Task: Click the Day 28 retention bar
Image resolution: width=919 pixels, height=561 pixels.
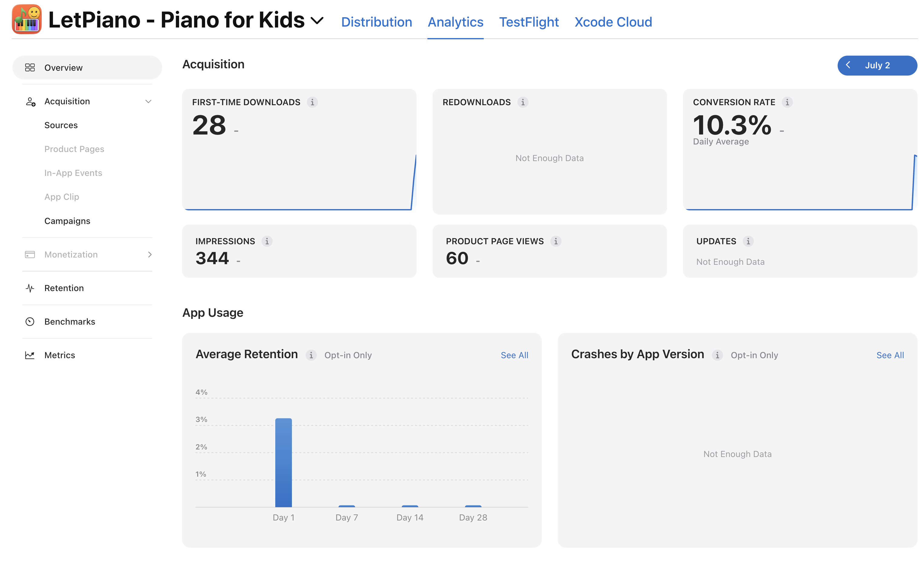Action: coord(473,506)
